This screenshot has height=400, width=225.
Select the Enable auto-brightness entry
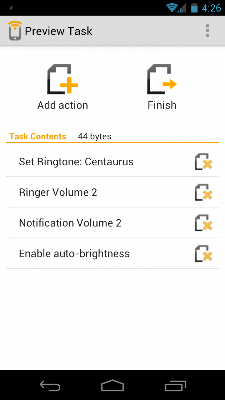pyautogui.click(x=74, y=254)
